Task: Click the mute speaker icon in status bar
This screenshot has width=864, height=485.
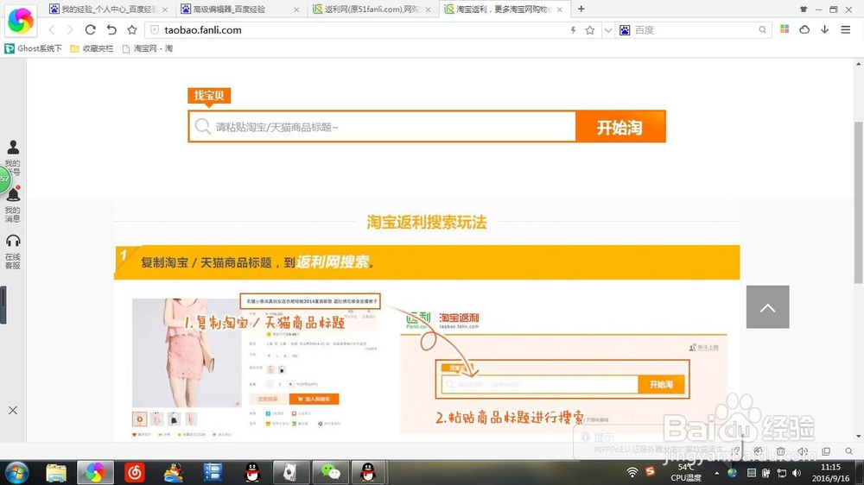Action: pos(803,451)
